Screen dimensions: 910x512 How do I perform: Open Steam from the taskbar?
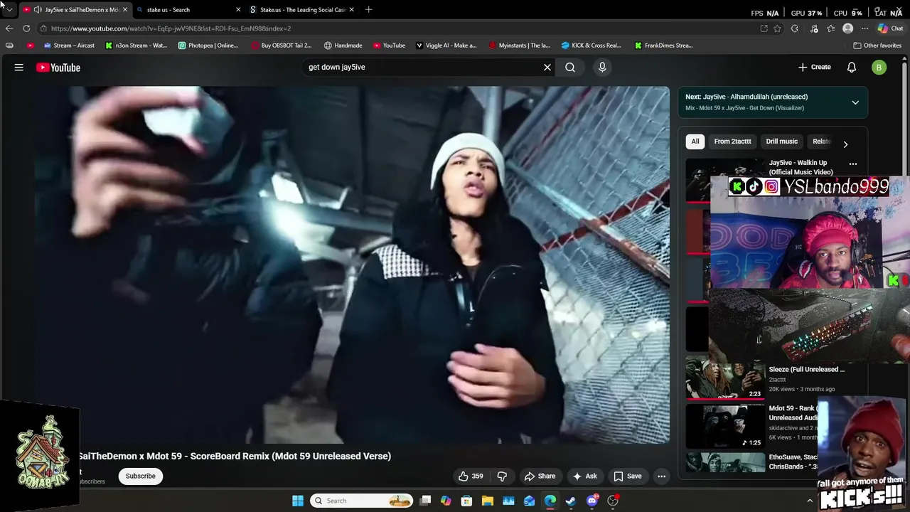(x=571, y=501)
